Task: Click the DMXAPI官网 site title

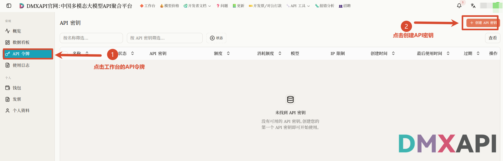Action: [79, 6]
